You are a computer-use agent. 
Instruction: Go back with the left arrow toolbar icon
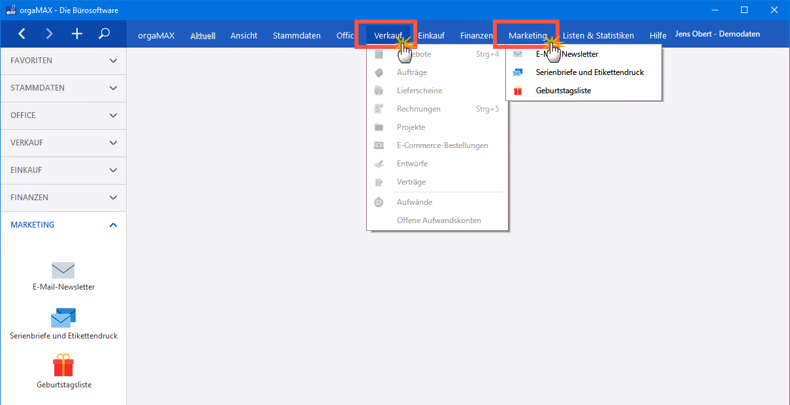[22, 34]
